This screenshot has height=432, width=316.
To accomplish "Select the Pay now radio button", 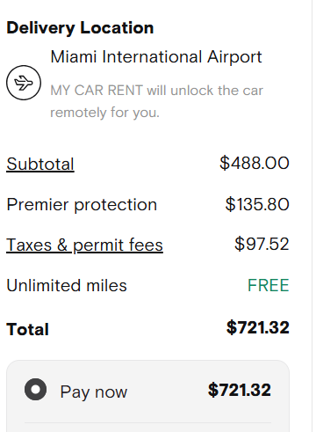I will pos(35,390).
